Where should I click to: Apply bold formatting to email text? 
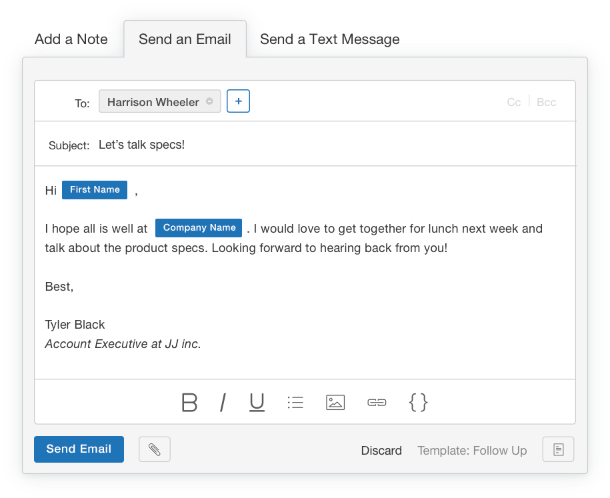point(189,403)
